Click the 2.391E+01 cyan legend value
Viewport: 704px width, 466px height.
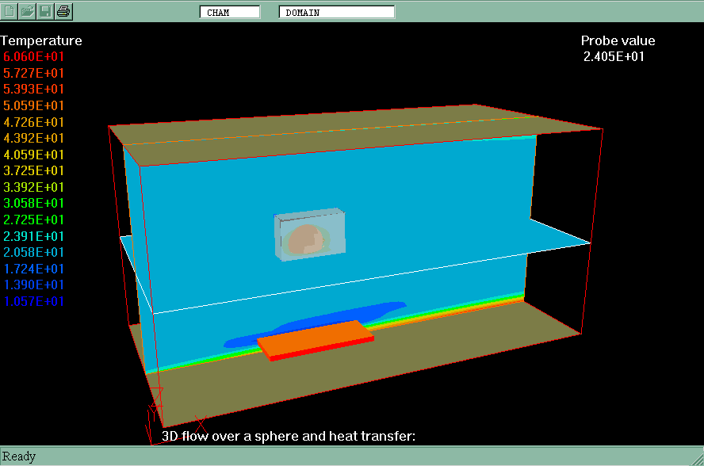[34, 236]
